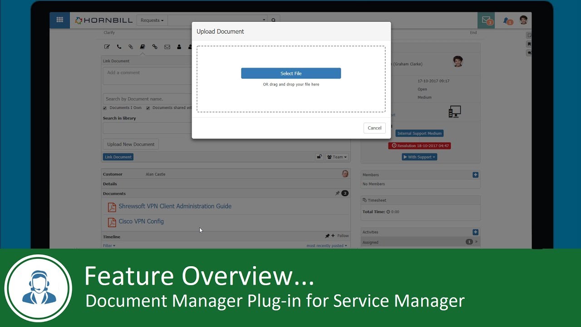Cancel the Upload Document dialog

[x=374, y=128]
